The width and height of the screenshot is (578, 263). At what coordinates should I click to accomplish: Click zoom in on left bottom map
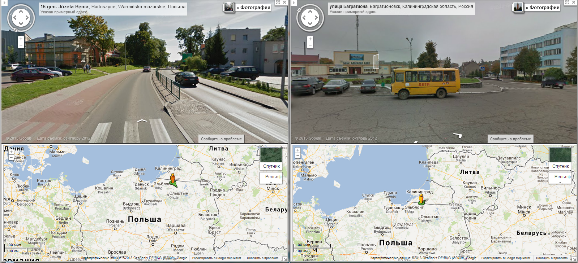point(11,152)
